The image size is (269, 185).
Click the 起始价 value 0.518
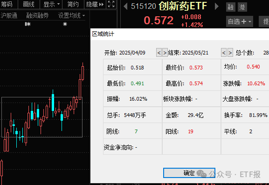click(137, 68)
